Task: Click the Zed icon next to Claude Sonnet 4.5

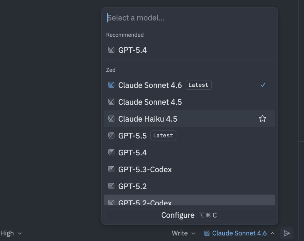Action: pyautogui.click(x=111, y=102)
